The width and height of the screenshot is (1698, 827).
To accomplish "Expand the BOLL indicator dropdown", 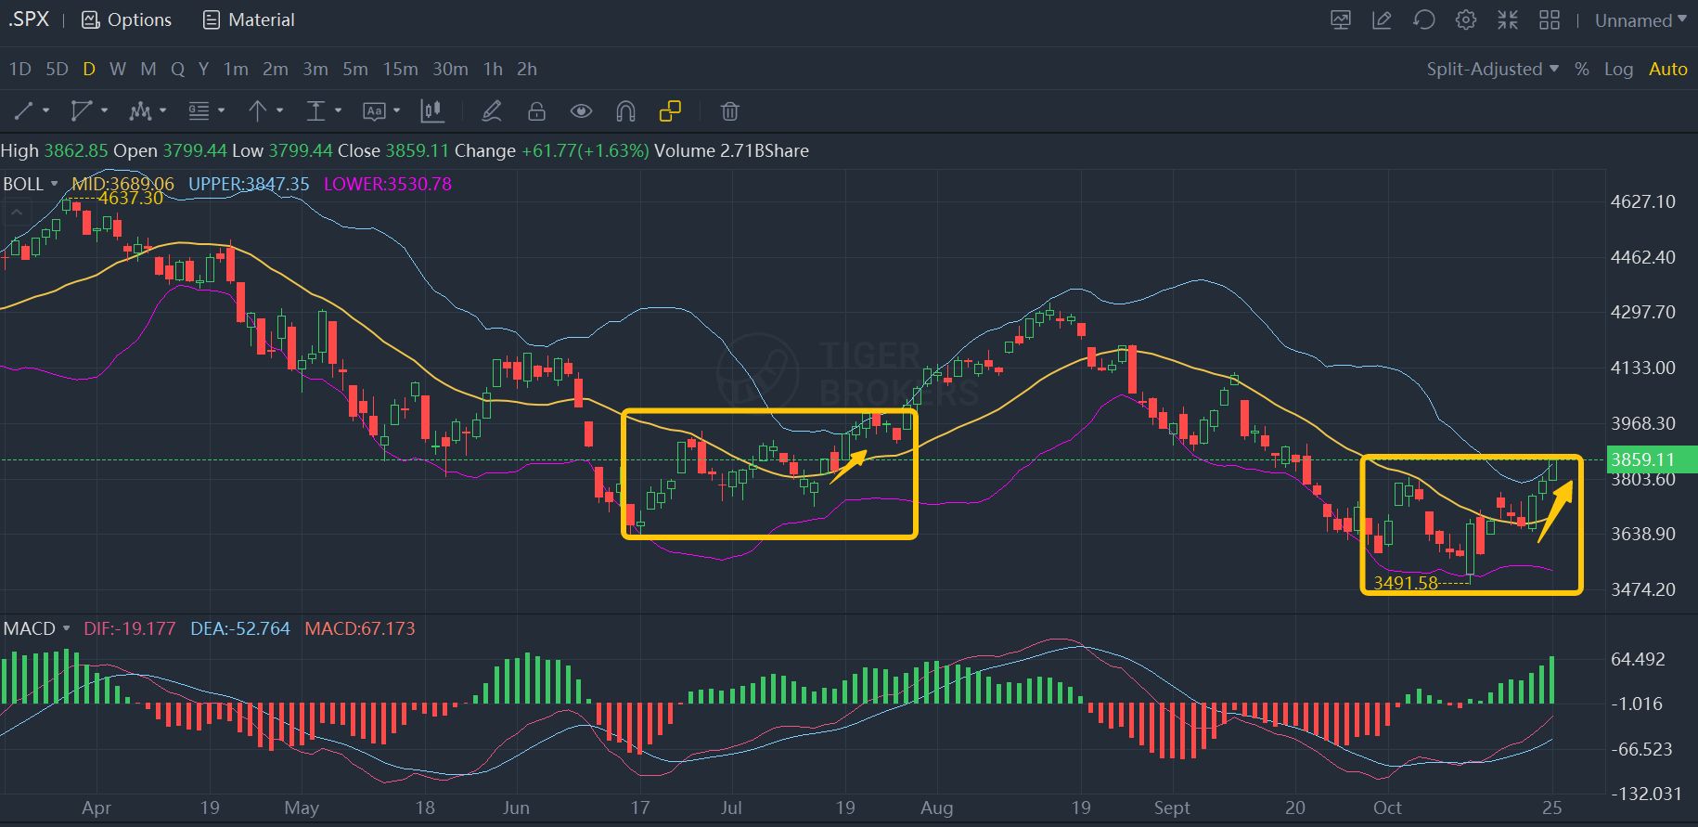I will [31, 184].
